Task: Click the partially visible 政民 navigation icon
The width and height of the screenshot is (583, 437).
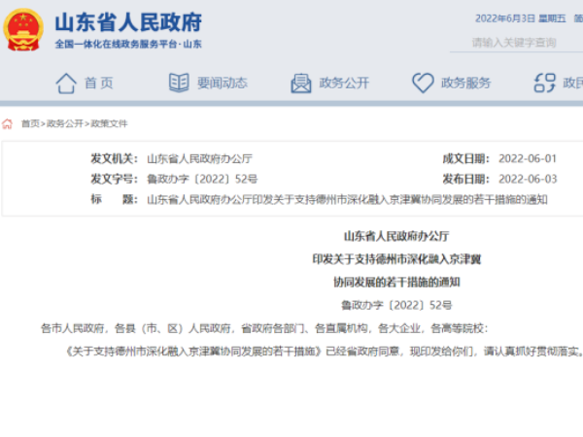Action: [x=543, y=83]
